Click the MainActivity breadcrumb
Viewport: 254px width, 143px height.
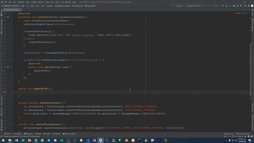click(78, 6)
